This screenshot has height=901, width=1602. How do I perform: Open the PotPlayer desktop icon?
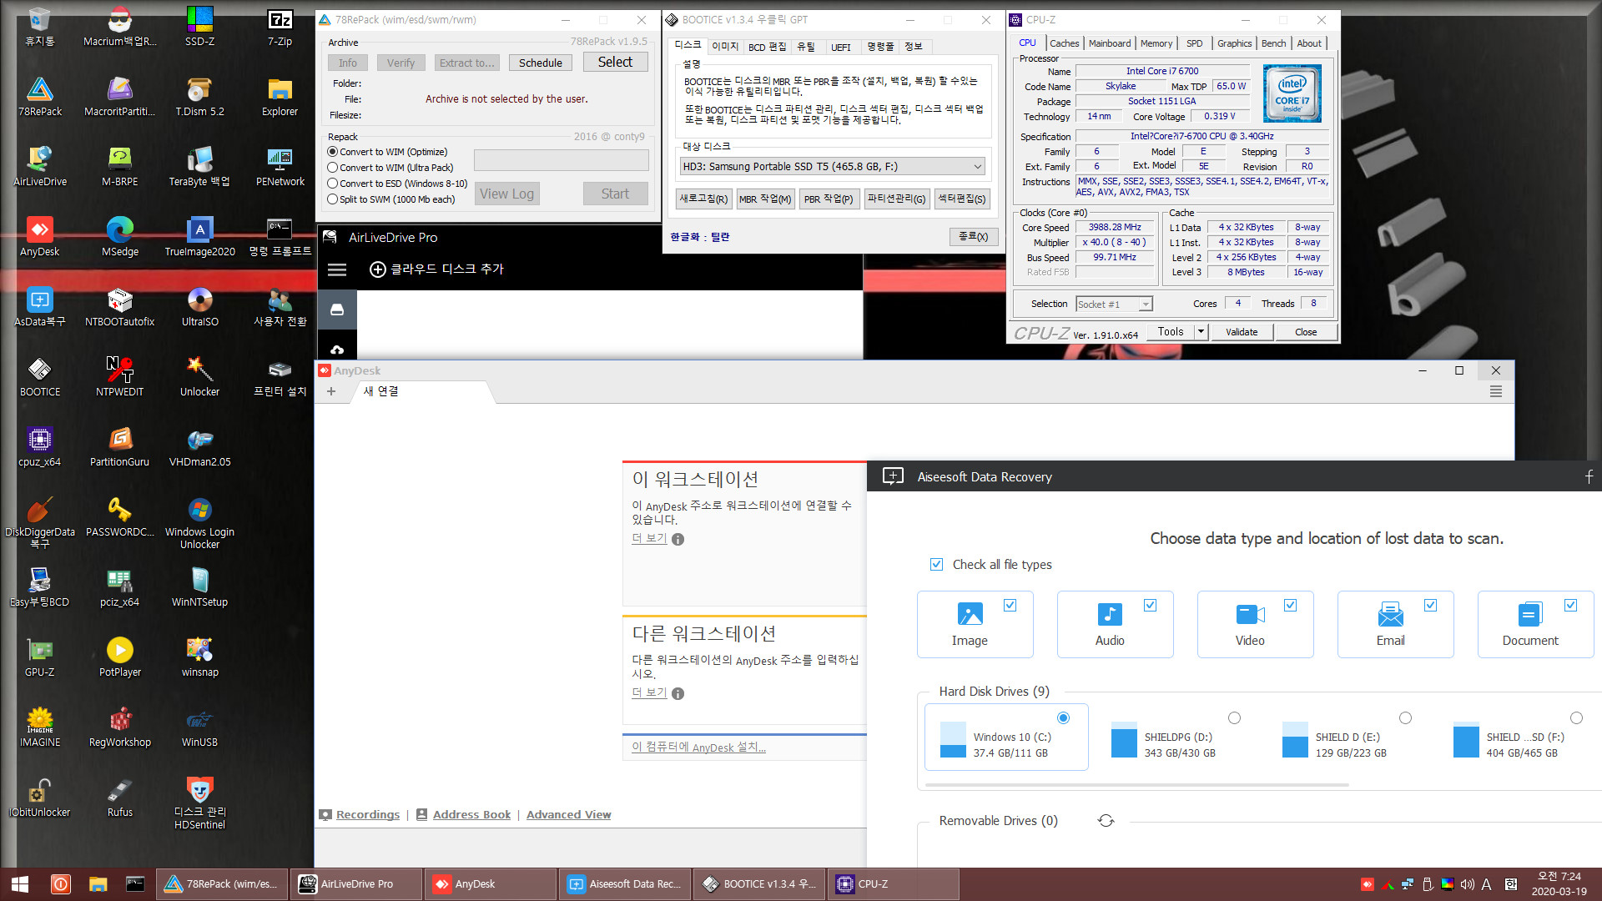(x=120, y=657)
